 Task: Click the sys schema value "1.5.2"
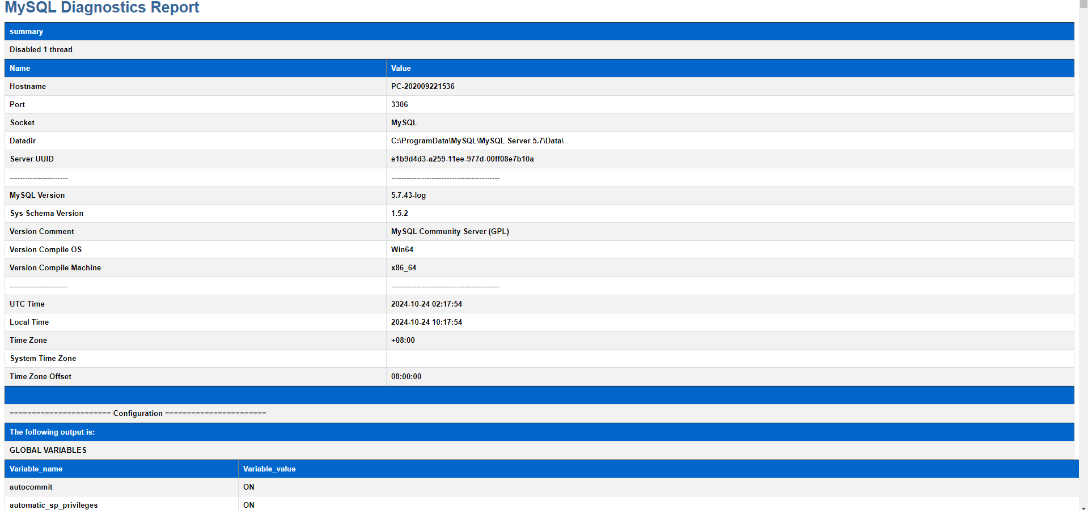[400, 214]
